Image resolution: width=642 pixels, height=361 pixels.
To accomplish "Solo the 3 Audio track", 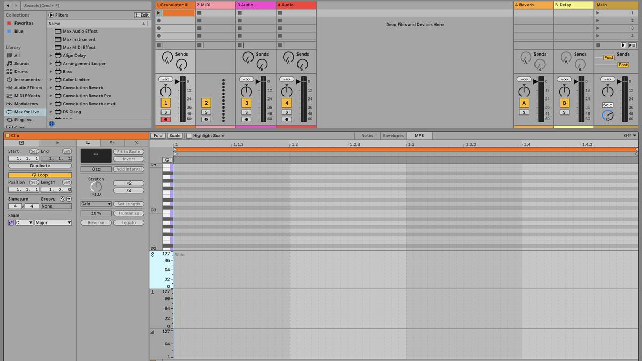I will pyautogui.click(x=247, y=112).
